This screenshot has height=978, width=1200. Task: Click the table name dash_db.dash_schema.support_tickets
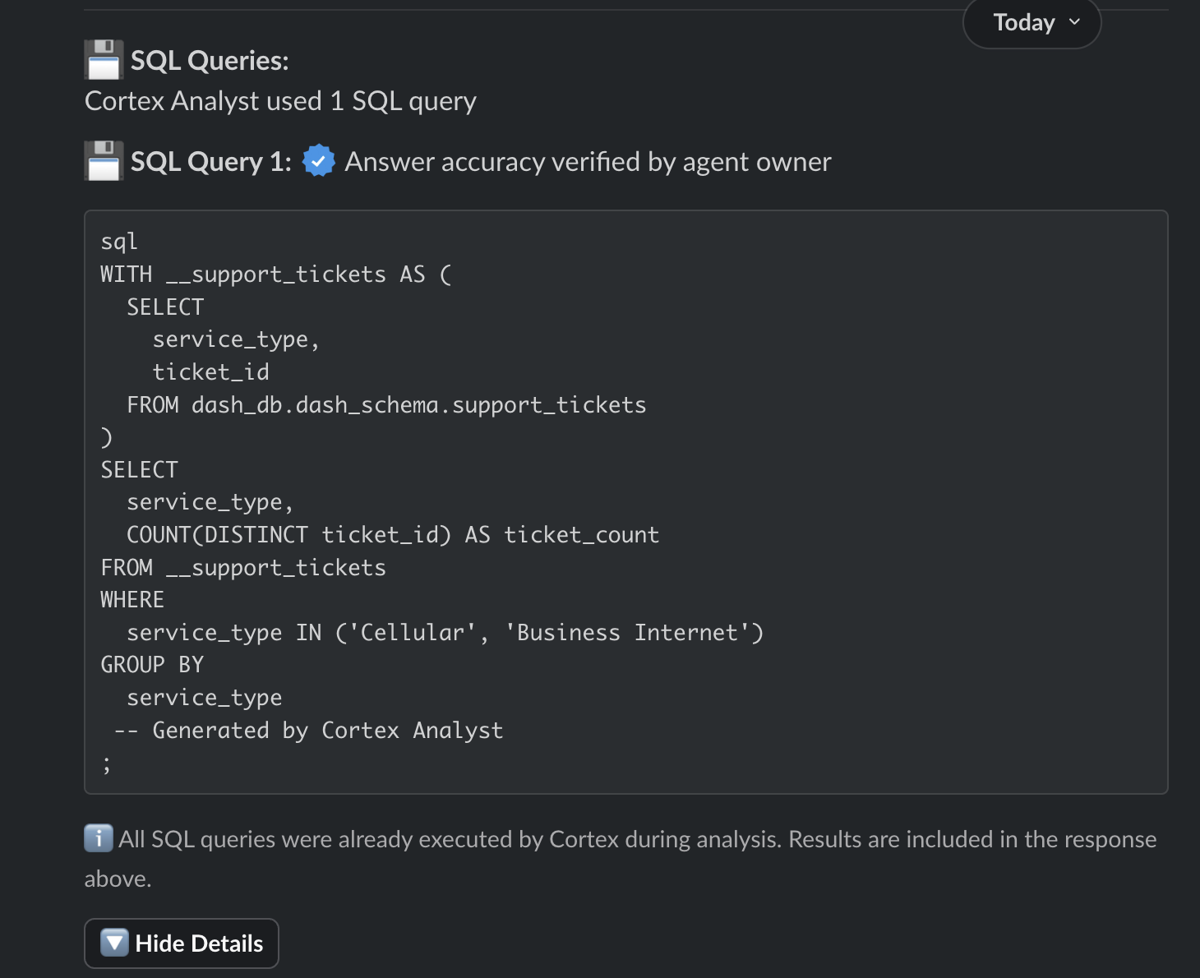click(419, 404)
